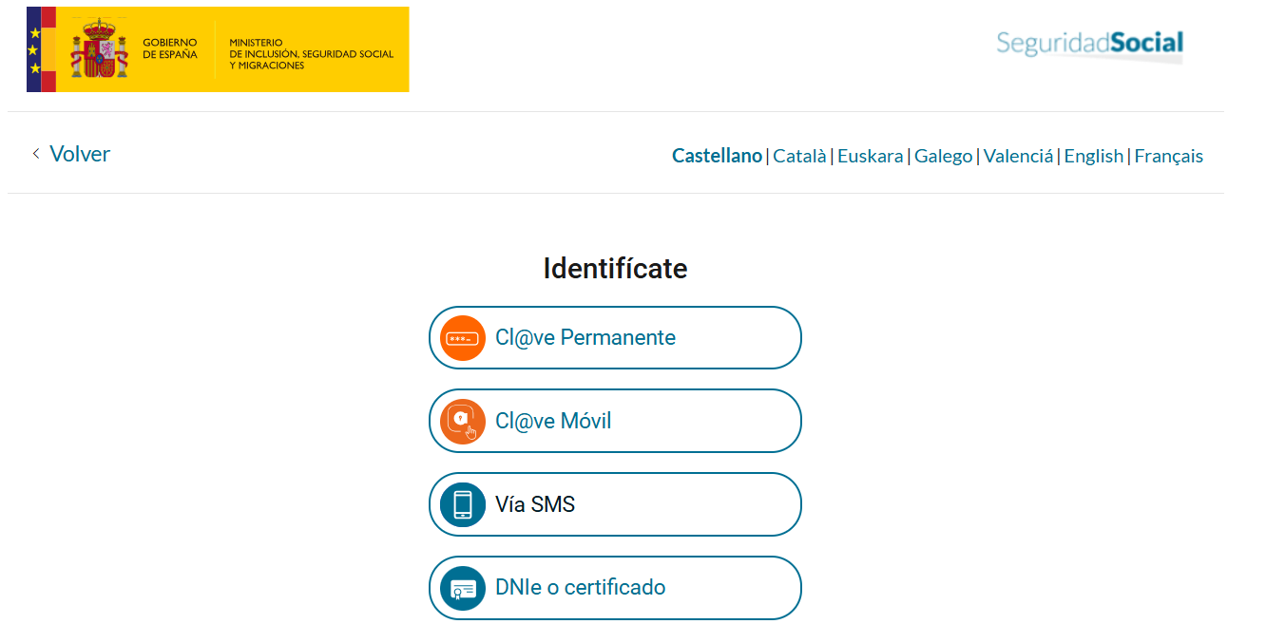Select the mobile phone icon for Vía SMS
Screen dimensions: 1266x643
(462, 504)
